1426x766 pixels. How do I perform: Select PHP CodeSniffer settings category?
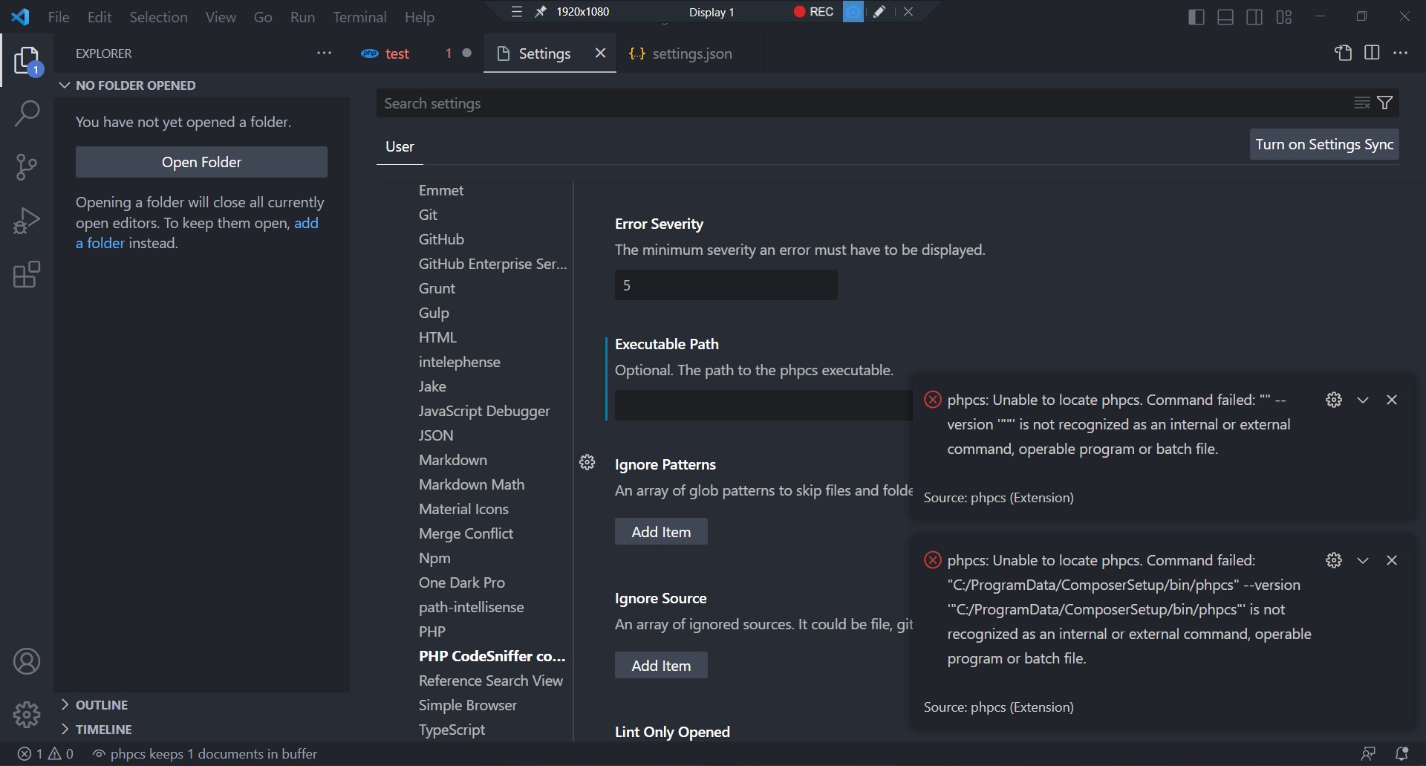click(x=492, y=656)
